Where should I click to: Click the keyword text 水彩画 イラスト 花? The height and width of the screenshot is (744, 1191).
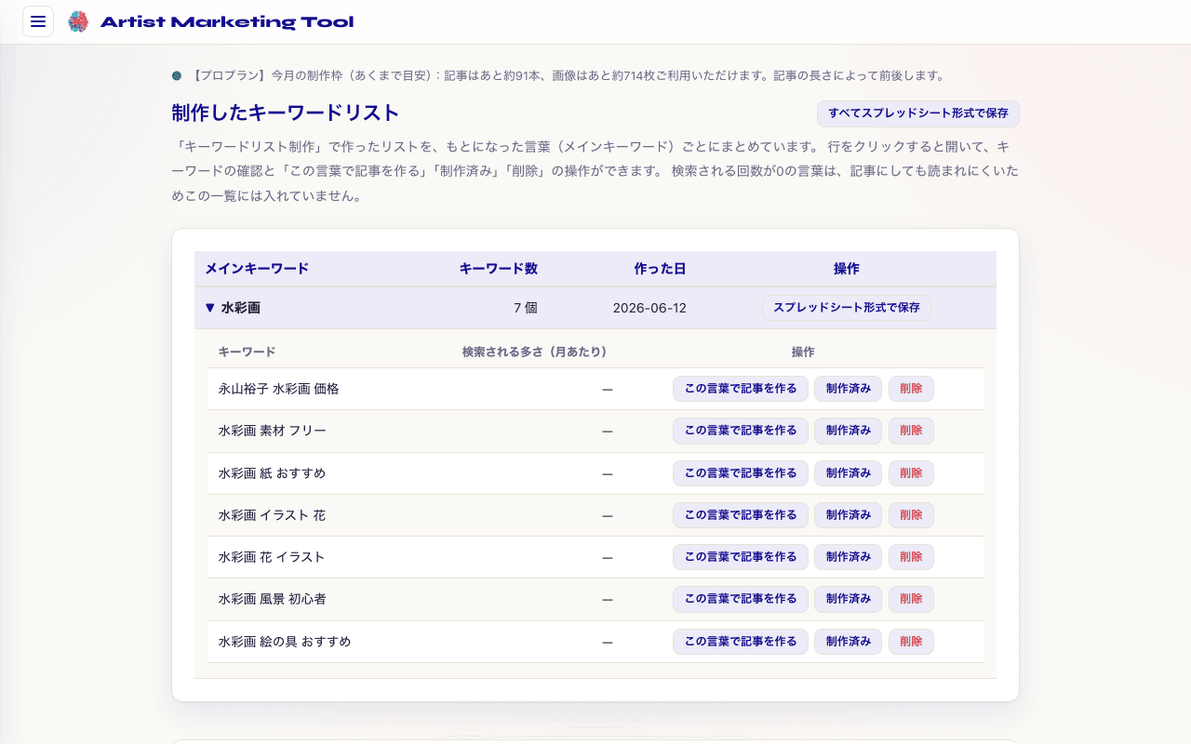pos(272,515)
